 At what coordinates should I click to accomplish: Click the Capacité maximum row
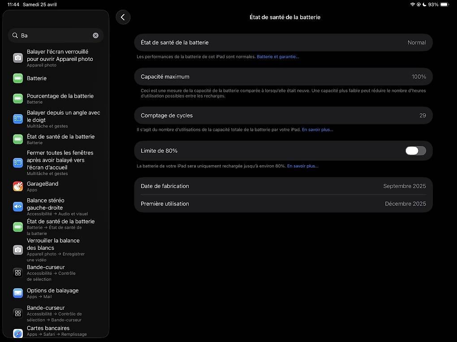click(x=283, y=77)
